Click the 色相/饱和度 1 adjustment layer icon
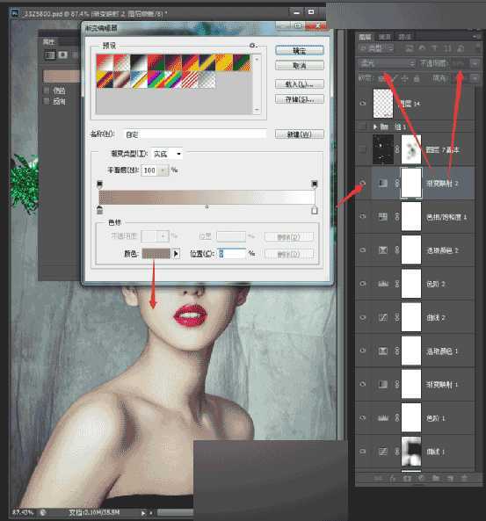Viewport: 486px width, 521px height. coord(383,217)
